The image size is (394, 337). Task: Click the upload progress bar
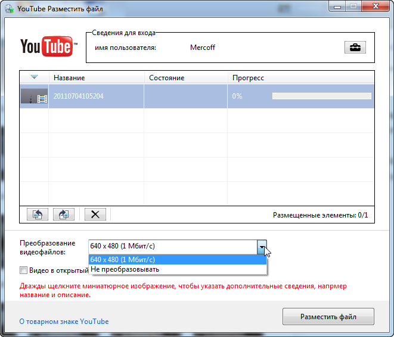coord(322,96)
